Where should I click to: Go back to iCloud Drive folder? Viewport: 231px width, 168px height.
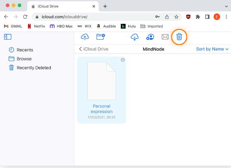[x=94, y=49]
